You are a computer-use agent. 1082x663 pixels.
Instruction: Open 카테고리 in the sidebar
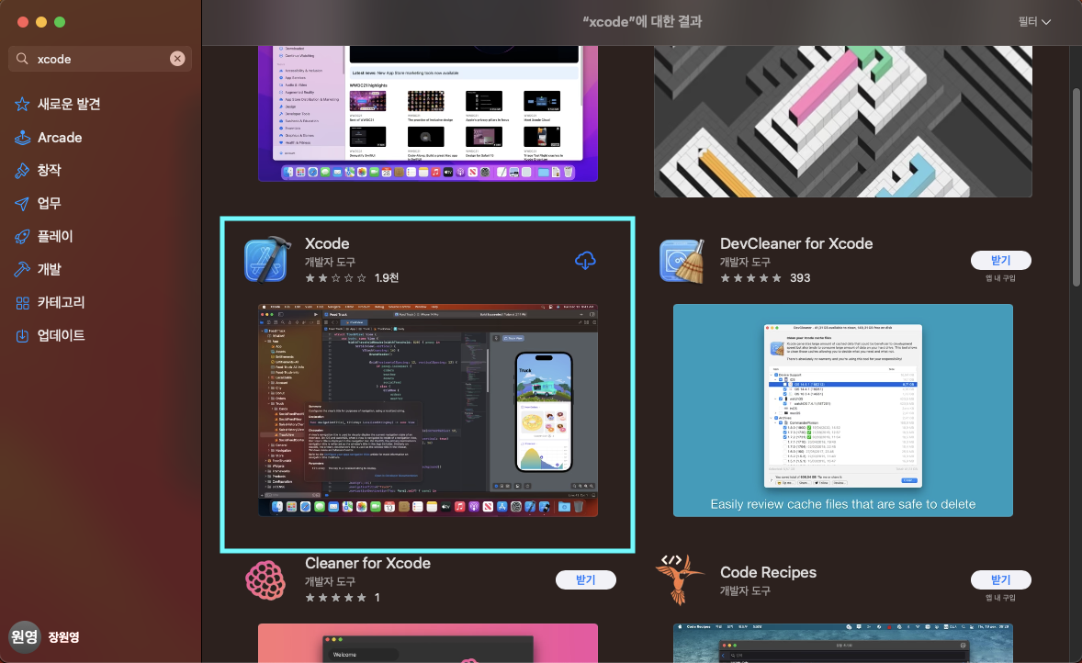pos(61,302)
